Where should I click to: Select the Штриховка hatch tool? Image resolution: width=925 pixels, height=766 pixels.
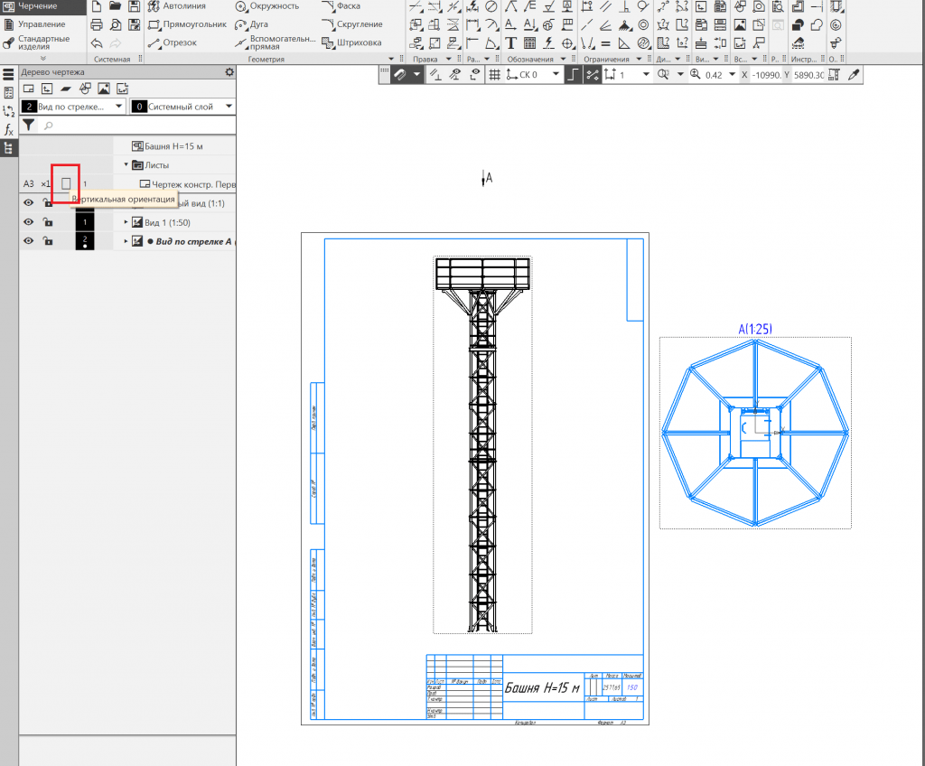tap(351, 43)
